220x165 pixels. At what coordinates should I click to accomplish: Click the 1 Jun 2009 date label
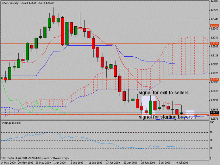[59, 163]
